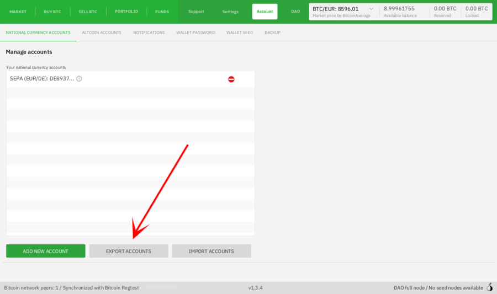The height and width of the screenshot is (294, 497).
Task: Show the Wallet Seed tab
Action: [x=239, y=33]
